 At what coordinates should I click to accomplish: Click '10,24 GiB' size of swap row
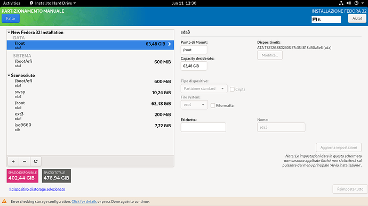162,93
